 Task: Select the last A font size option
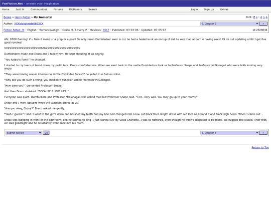click(266, 17)
